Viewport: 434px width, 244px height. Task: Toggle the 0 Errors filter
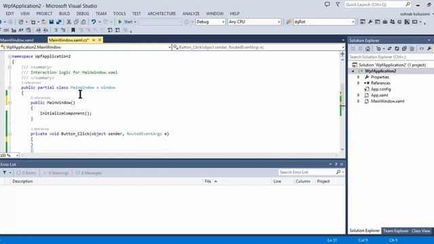(26, 173)
